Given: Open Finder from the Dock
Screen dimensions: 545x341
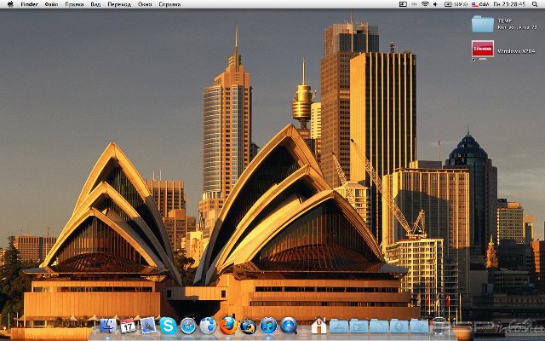Looking at the screenshot, I should pos(108,326).
